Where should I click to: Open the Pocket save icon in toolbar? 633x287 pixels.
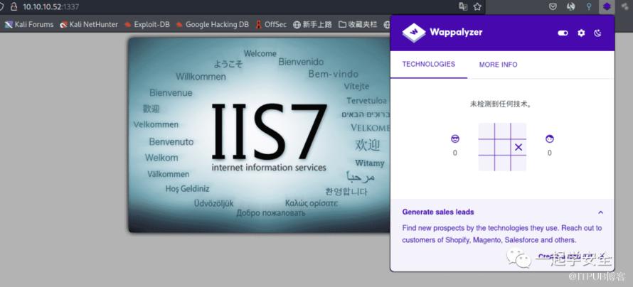tap(553, 6)
